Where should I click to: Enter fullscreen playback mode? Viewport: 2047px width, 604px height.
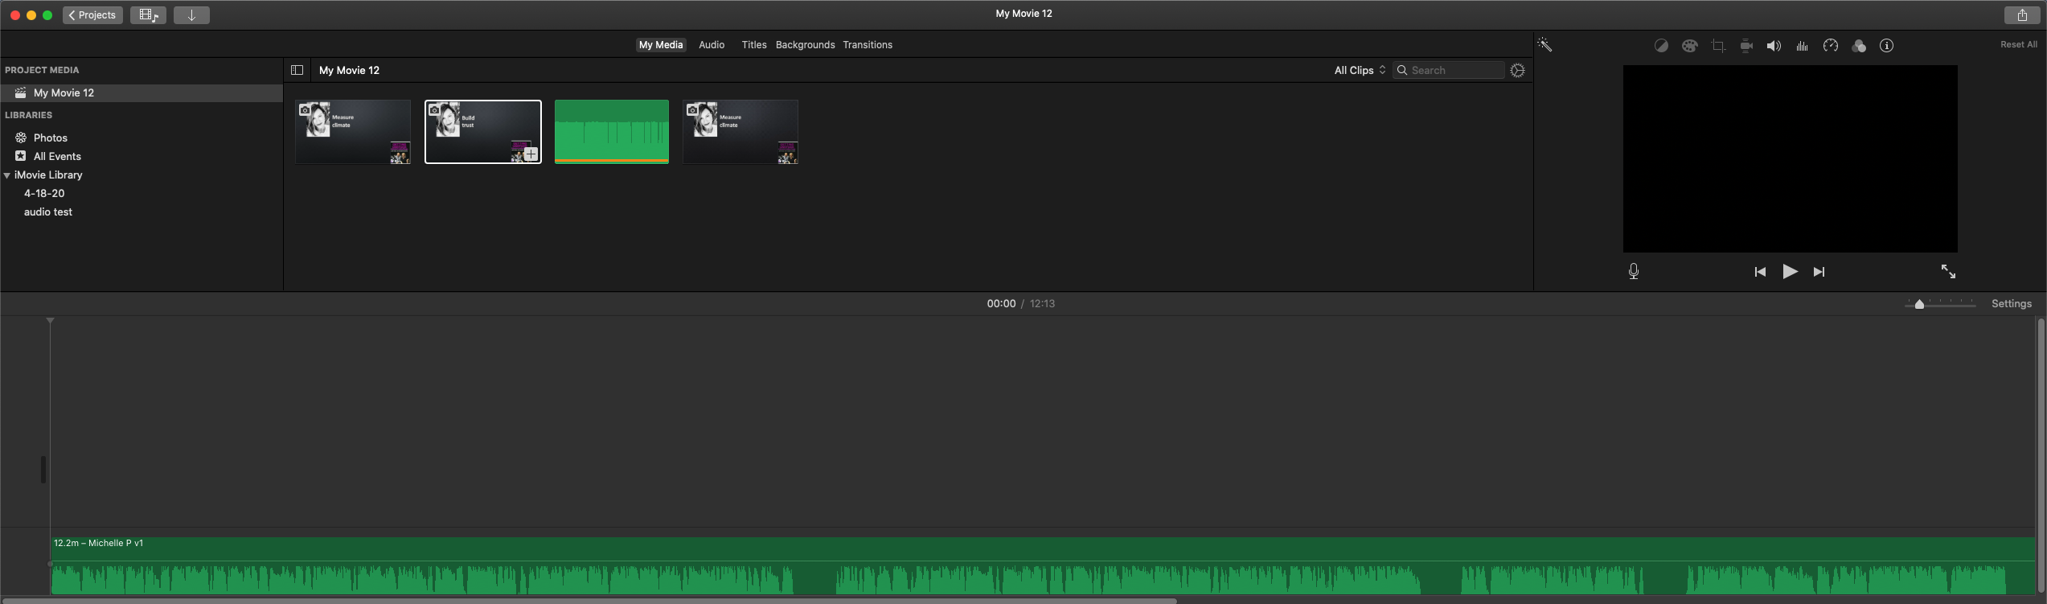(x=1948, y=272)
